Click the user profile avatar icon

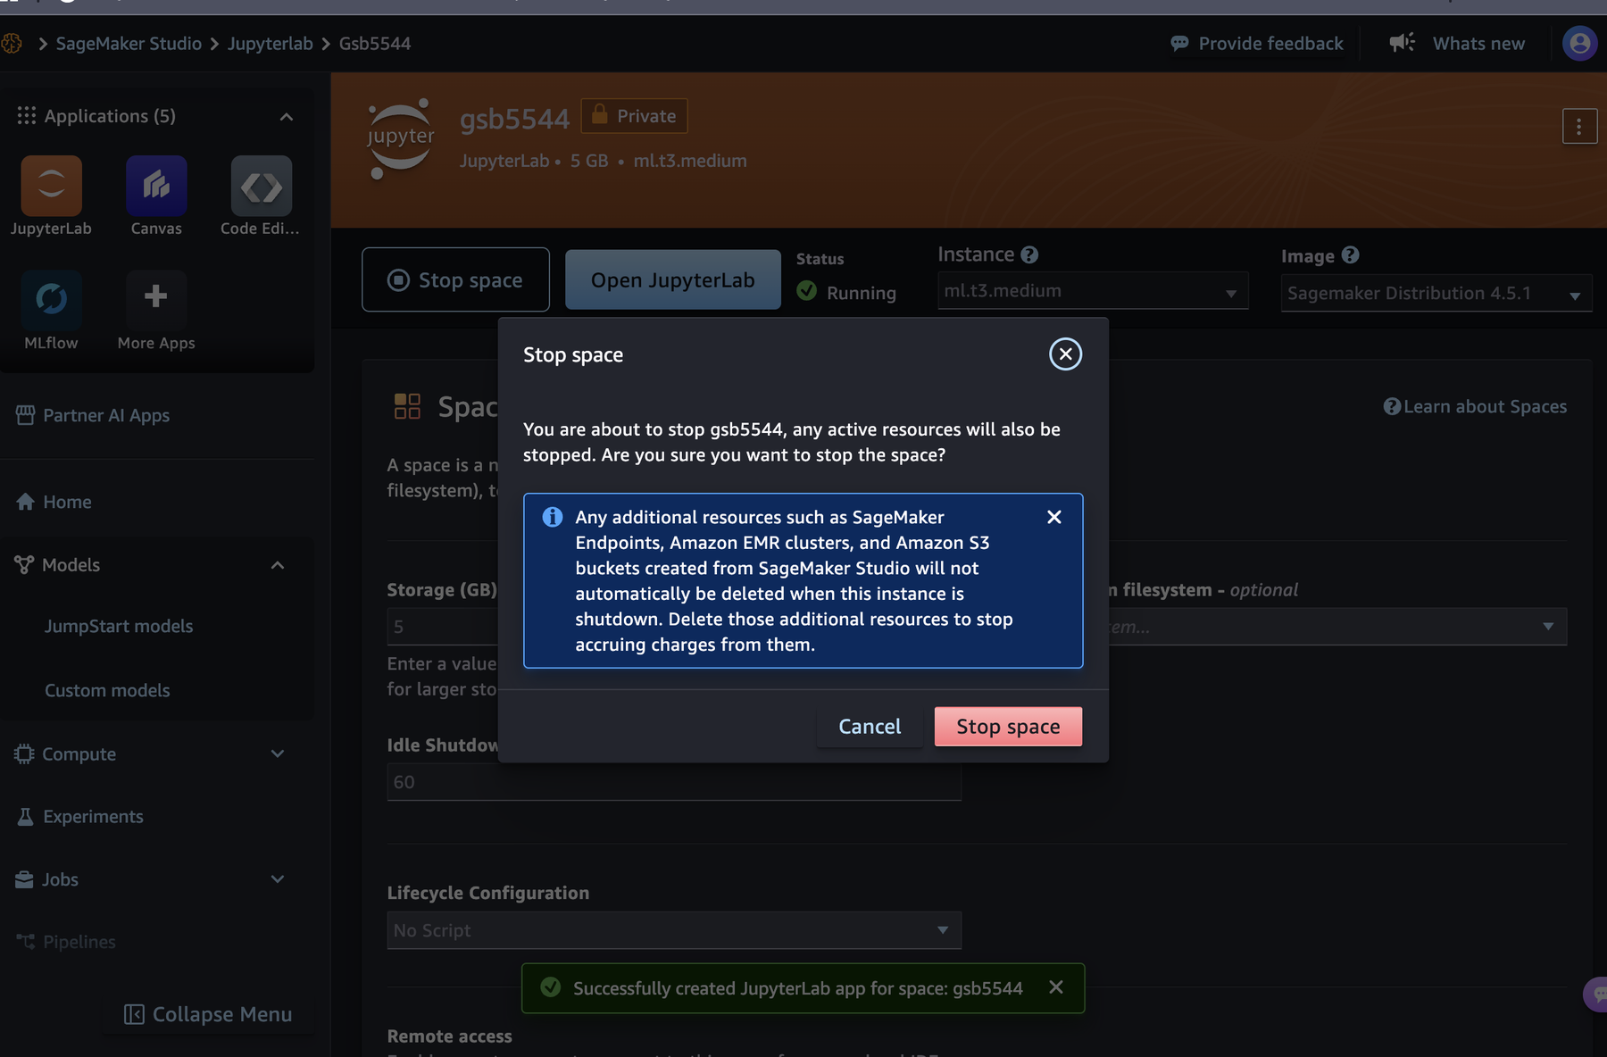pyautogui.click(x=1579, y=43)
